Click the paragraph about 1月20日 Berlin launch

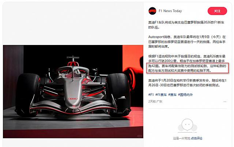click(187, 83)
